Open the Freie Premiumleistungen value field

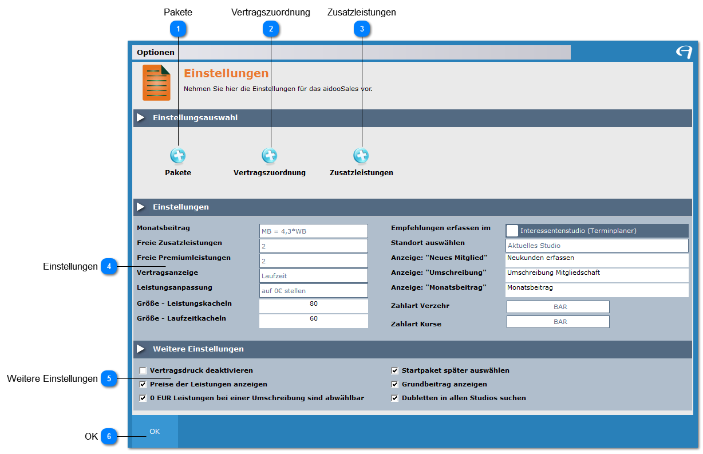314,261
